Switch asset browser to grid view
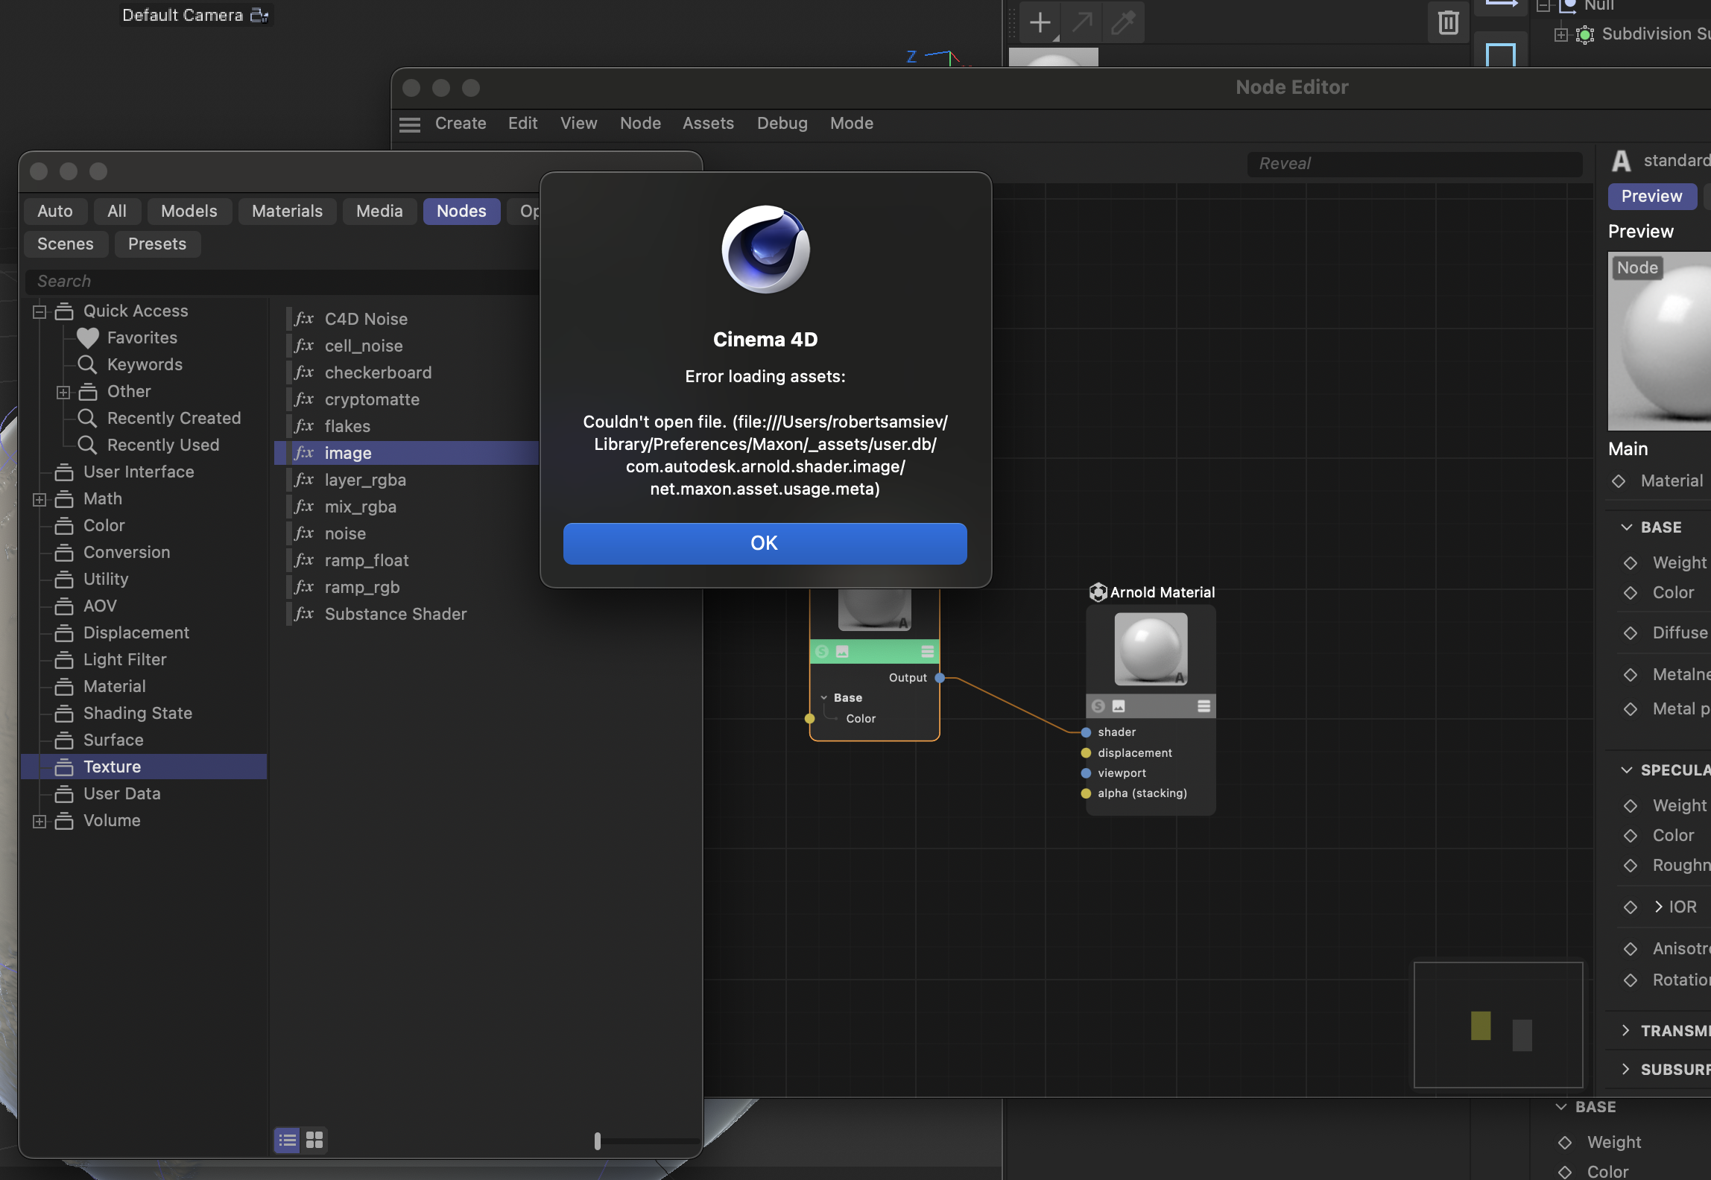Screen dimensions: 1711x1180 (x=314, y=1140)
